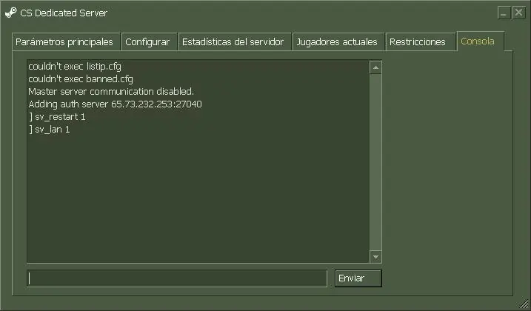Click the "CS Dedicated Server" window title
Screen dimensions: 531x311
click(x=64, y=13)
